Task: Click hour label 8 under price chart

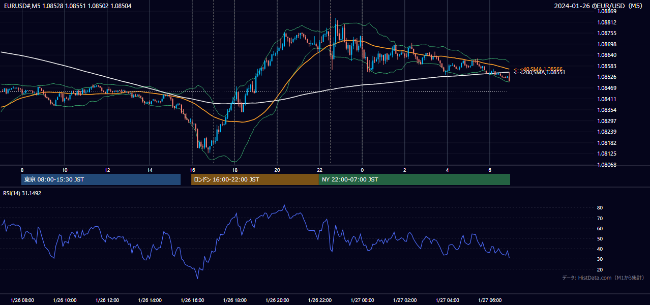Action: pyautogui.click(x=22, y=170)
